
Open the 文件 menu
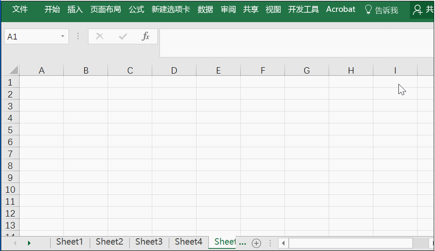20,9
